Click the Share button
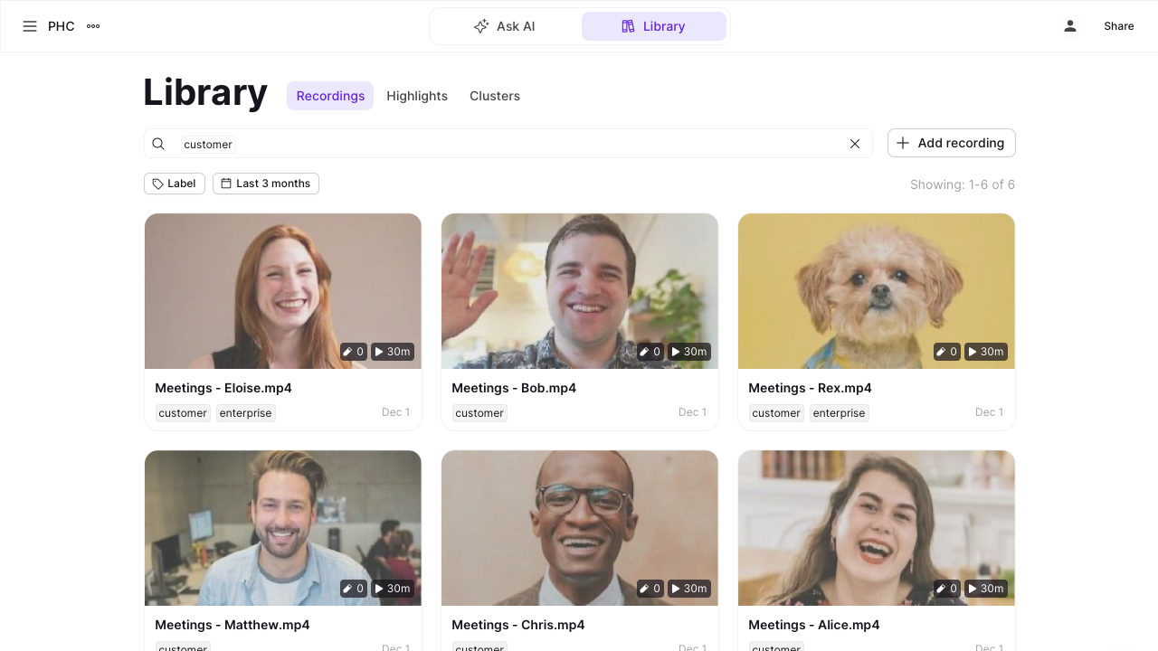The image size is (1158, 651). point(1118,26)
